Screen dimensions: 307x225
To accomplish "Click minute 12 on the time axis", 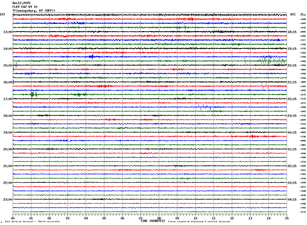I will click(232, 218).
